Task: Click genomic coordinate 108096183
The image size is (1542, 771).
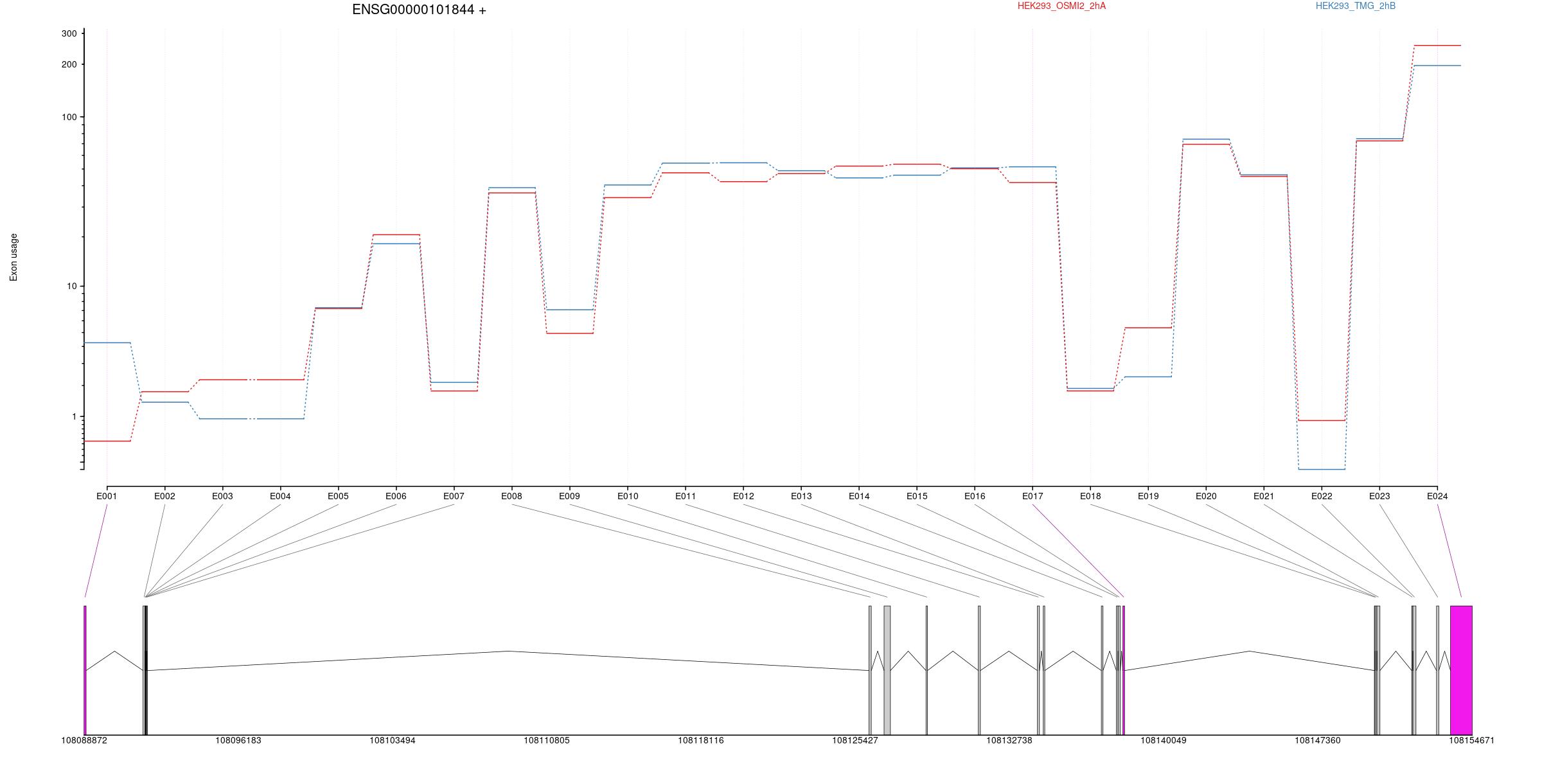Action: (x=238, y=741)
